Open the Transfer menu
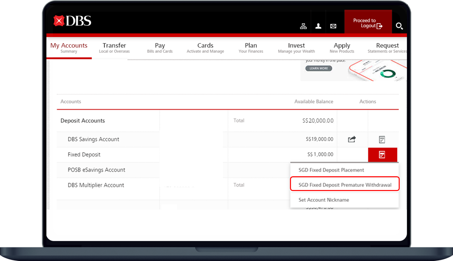 pos(114,47)
